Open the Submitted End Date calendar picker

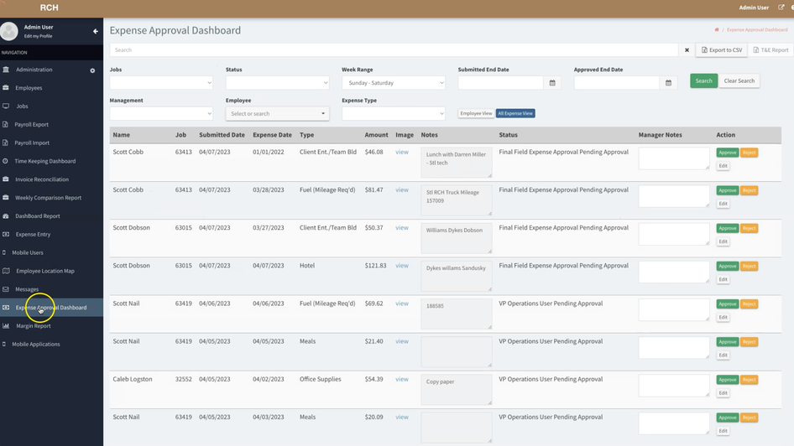(x=552, y=83)
